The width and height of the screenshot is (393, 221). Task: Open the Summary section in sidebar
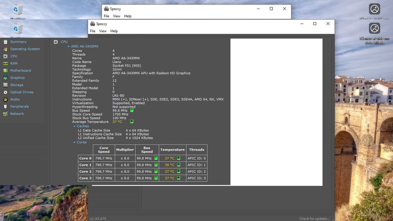click(18, 42)
